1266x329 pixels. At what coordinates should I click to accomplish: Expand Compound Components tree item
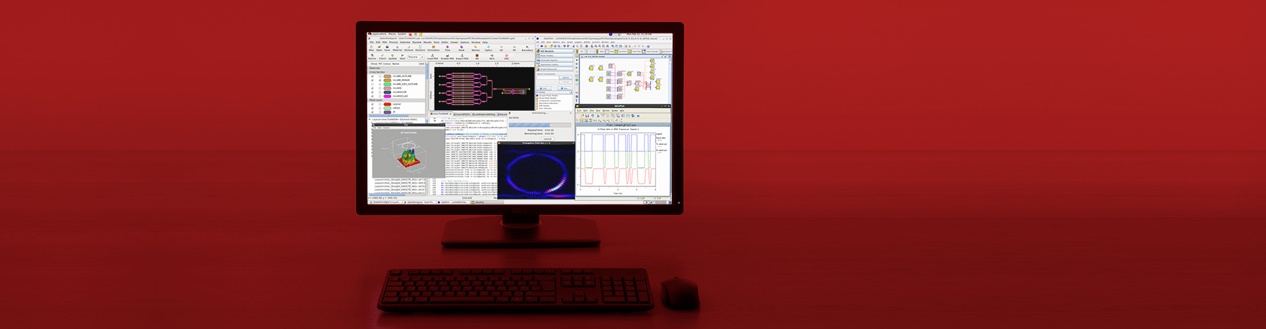pyautogui.click(x=549, y=101)
